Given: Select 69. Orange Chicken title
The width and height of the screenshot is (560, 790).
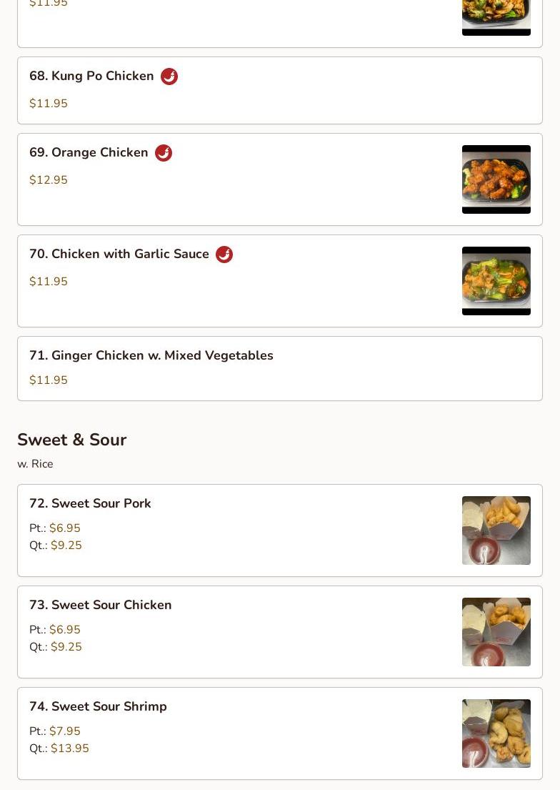Looking at the screenshot, I should click(89, 153).
